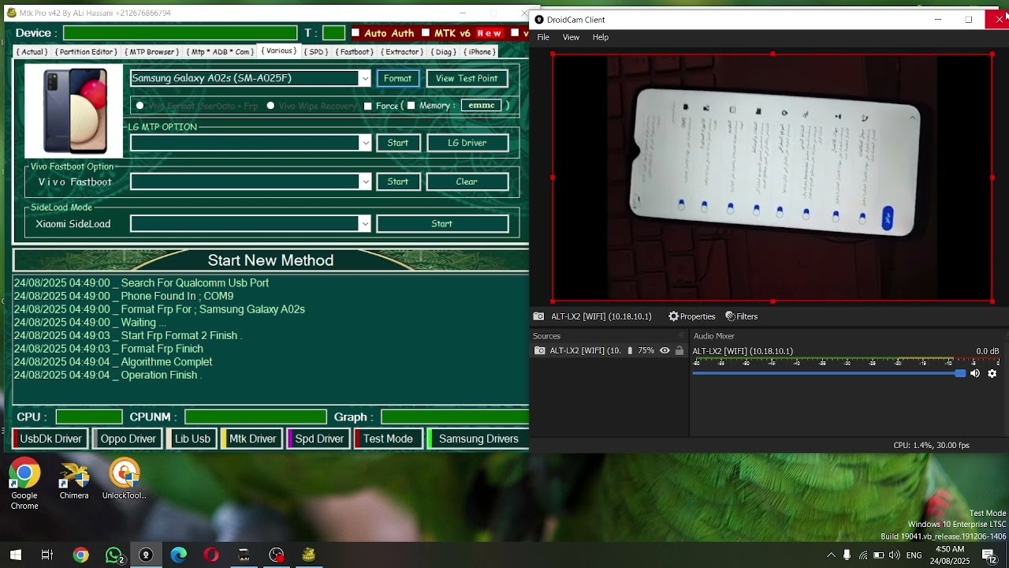Open Google Chrome desktop icon
This screenshot has width=1009, height=568.
pos(24,484)
